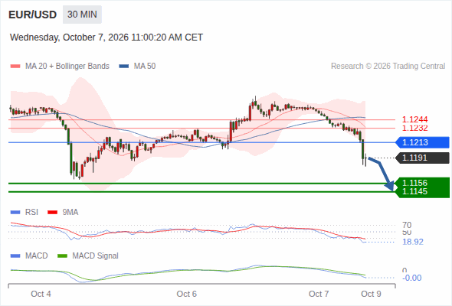Viewport: 452px width, 306px height.
Task: Click the MA 50 legend color swatch
Action: tap(124, 67)
